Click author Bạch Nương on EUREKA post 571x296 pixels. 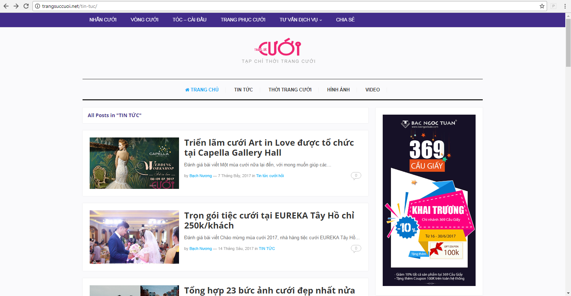pos(200,249)
